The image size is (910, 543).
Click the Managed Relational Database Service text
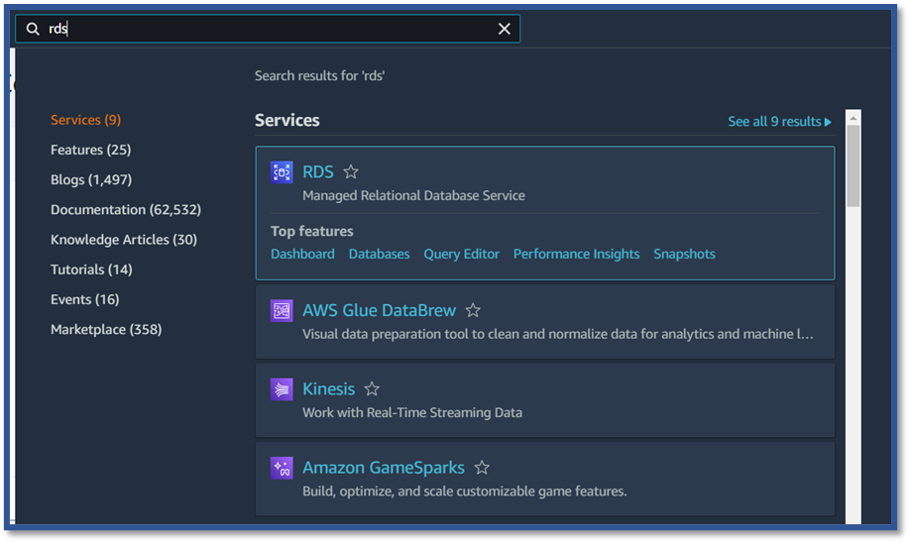click(x=413, y=195)
